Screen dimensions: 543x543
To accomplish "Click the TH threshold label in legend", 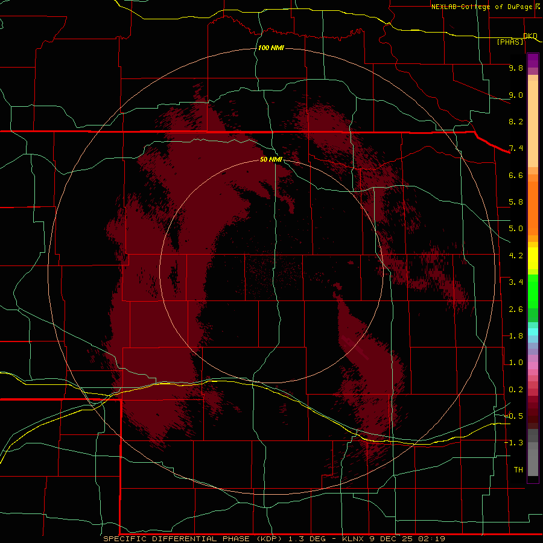I will [518, 470].
